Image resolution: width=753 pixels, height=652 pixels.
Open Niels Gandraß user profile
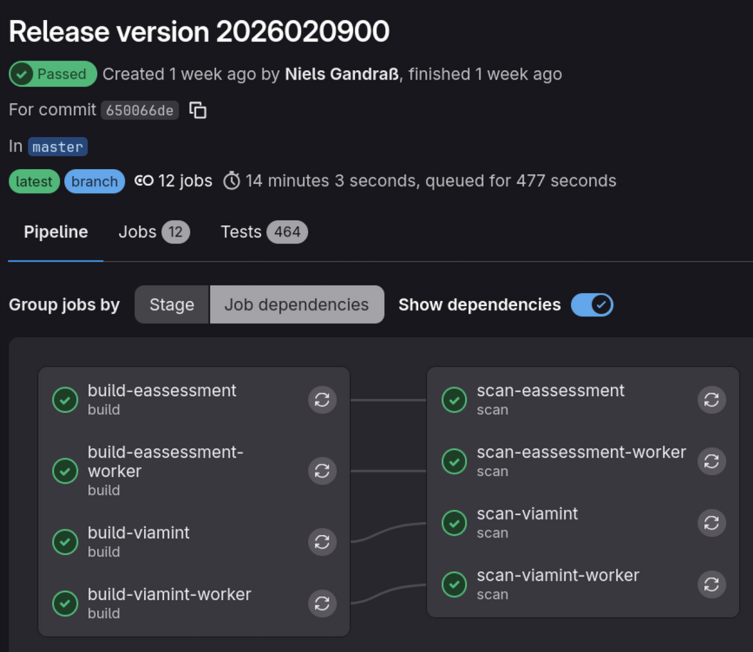[342, 75]
